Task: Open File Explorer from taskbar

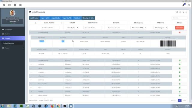Action: click(9, 106)
